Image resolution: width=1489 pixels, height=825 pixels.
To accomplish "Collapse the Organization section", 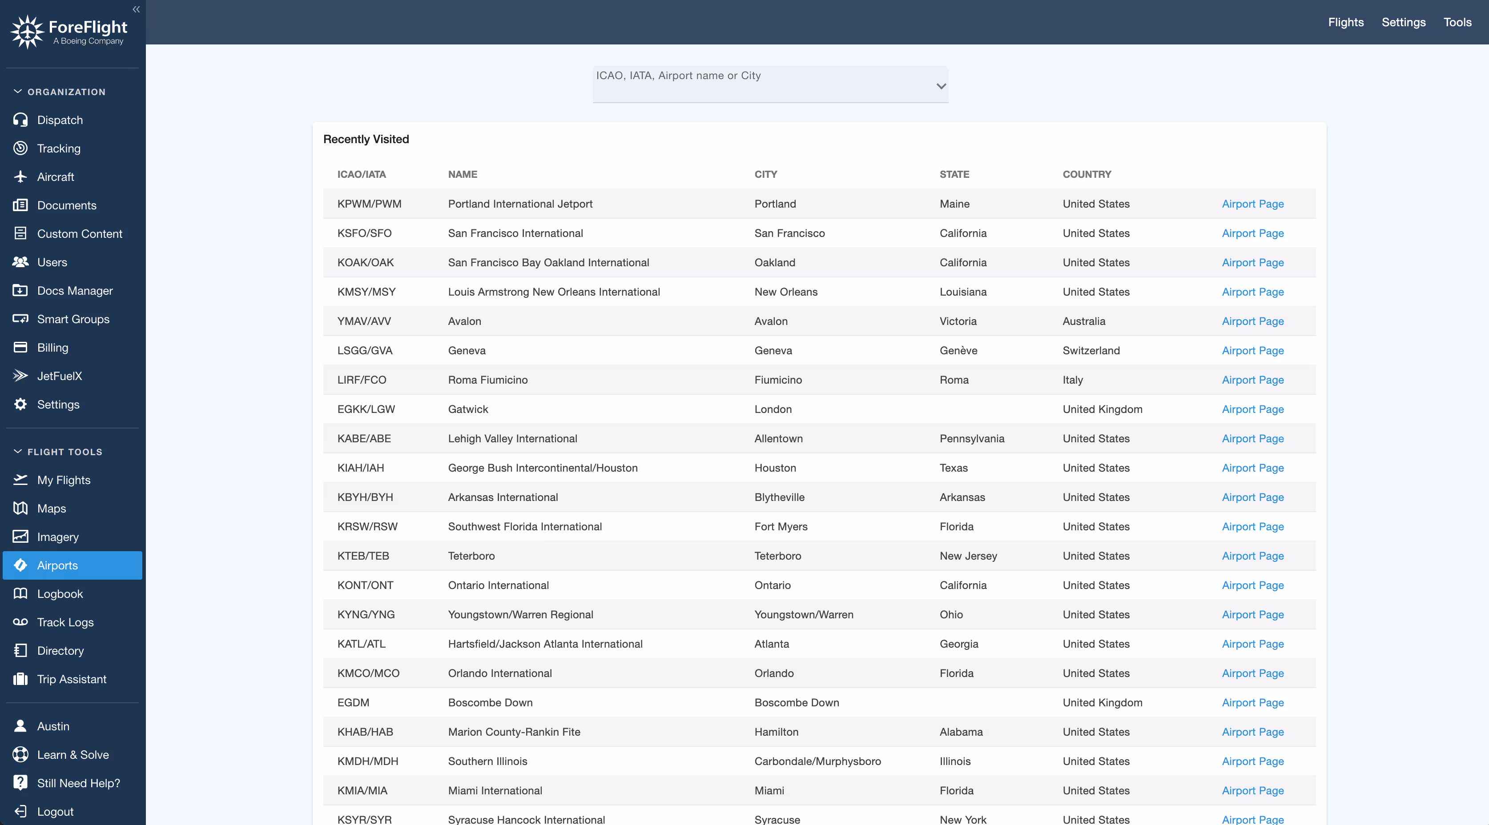I will [17, 91].
